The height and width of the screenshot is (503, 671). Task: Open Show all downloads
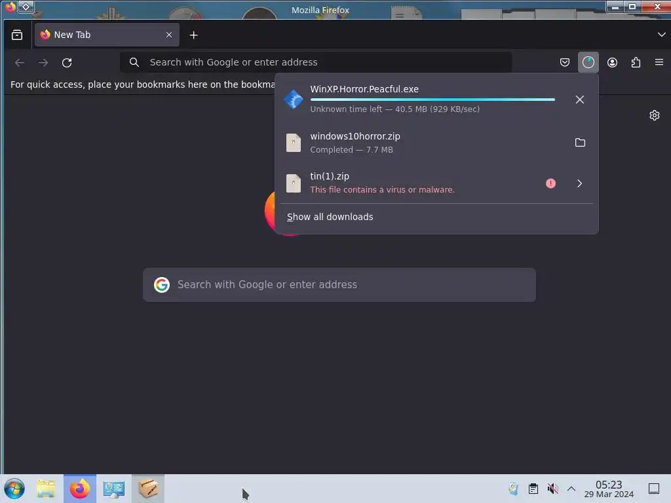coord(330,217)
